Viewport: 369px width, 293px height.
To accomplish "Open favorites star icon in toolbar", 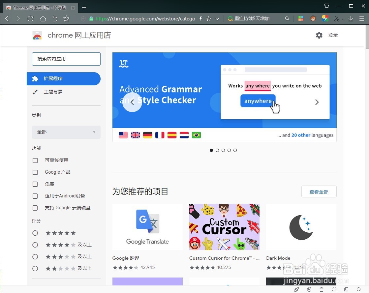I will click(x=66, y=18).
